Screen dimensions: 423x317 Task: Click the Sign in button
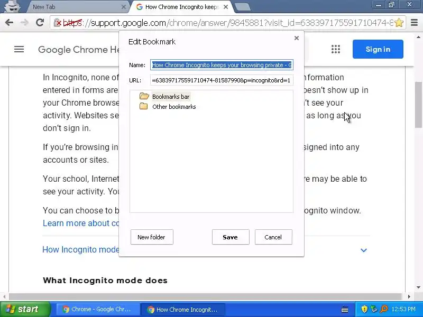click(378, 49)
